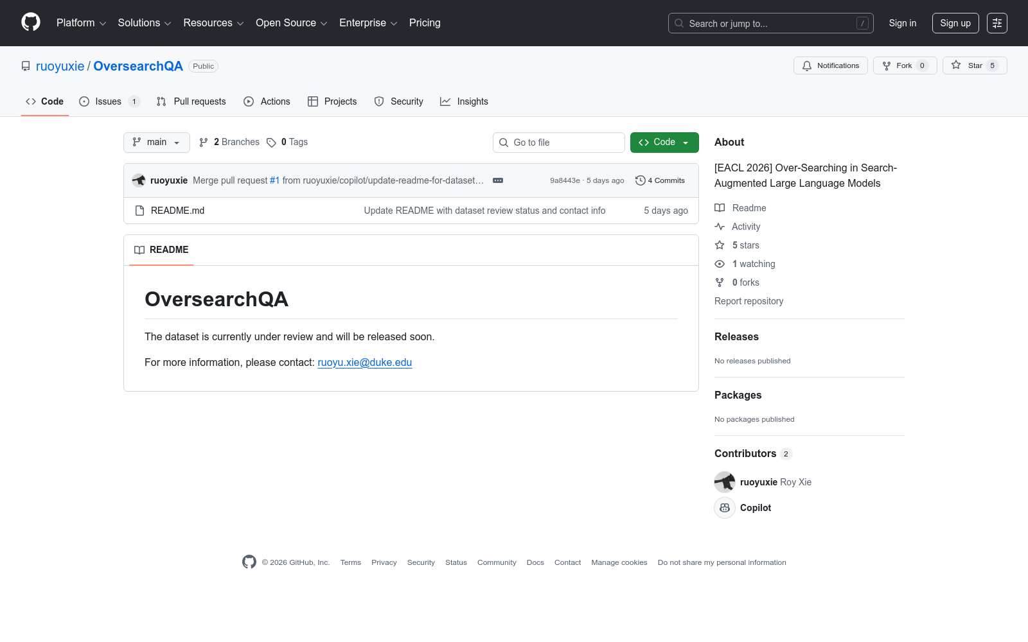The width and height of the screenshot is (1028, 642).
Task: Open the 0 forks link
Action: pyautogui.click(x=737, y=282)
